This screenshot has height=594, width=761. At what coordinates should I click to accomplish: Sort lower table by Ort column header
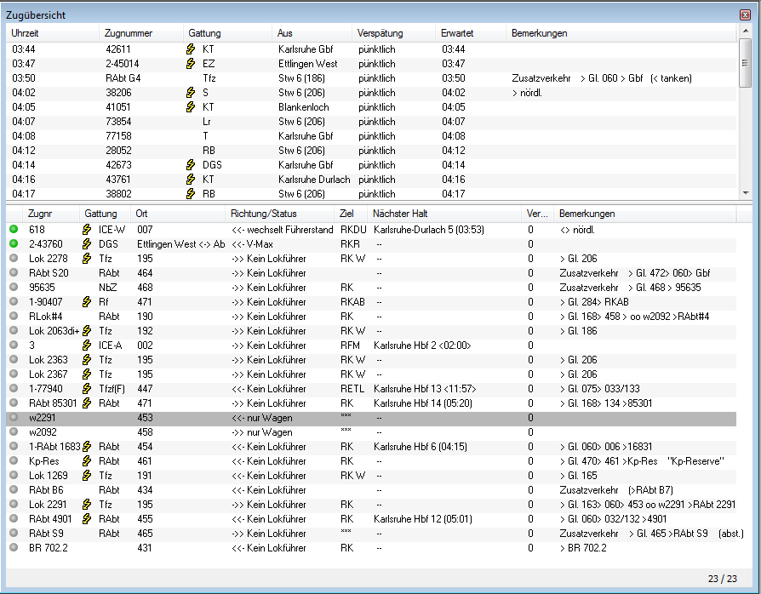point(178,214)
